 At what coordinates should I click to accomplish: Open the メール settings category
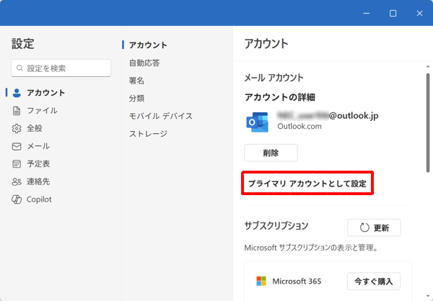click(x=32, y=146)
